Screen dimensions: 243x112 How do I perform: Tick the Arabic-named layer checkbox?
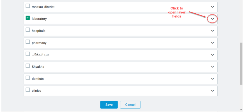tap(28, 54)
